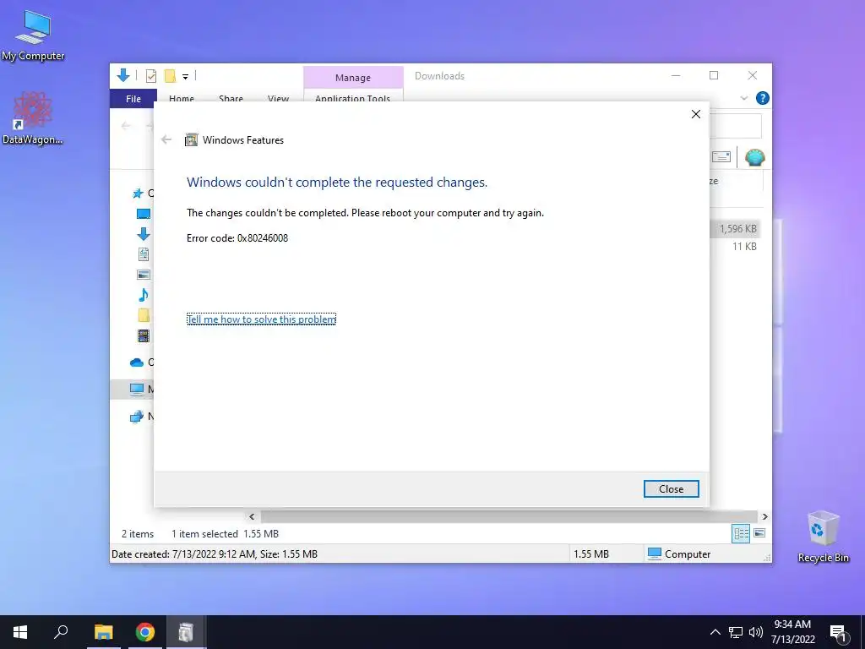Select Desktop icon in navigation pane
This screenshot has height=649, width=865.
click(144, 214)
